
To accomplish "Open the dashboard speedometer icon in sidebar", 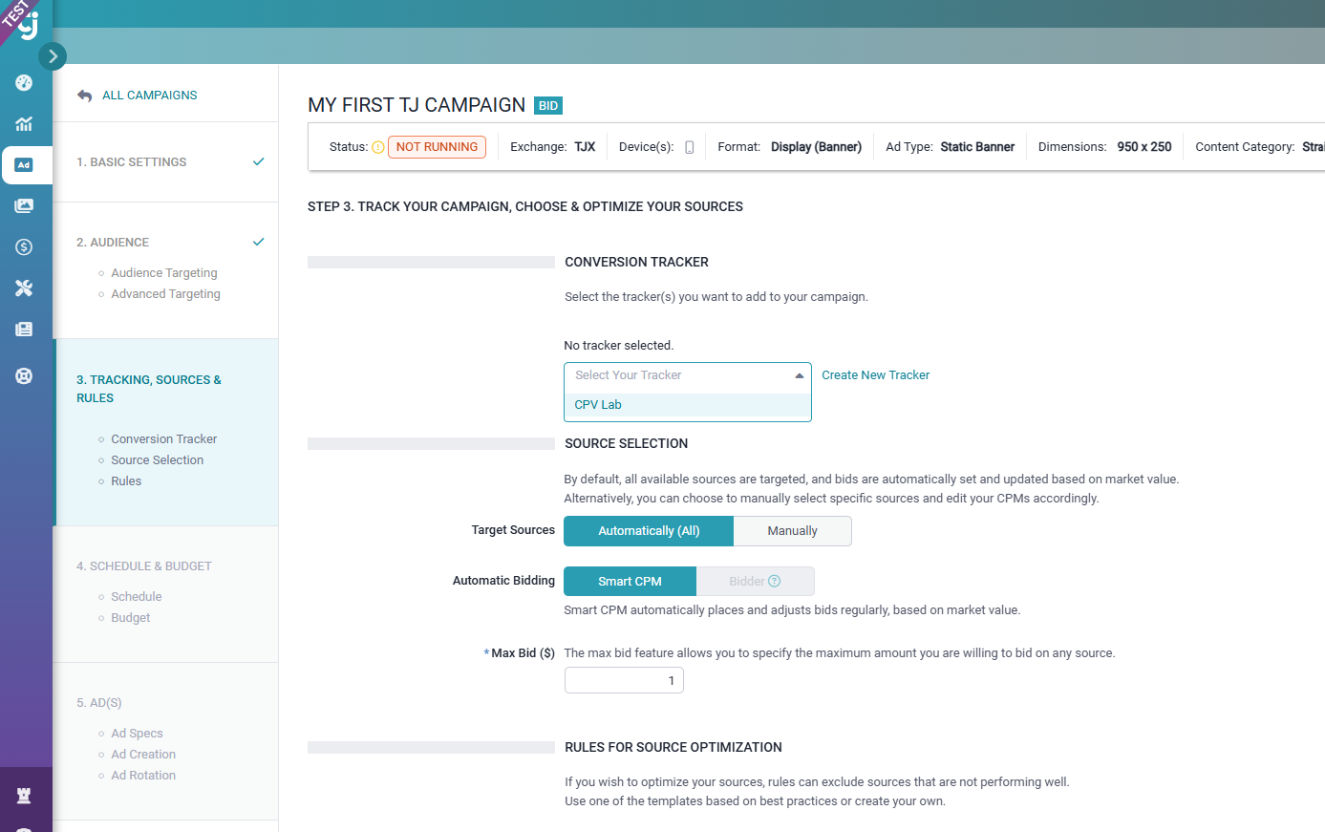I will pos(23,83).
